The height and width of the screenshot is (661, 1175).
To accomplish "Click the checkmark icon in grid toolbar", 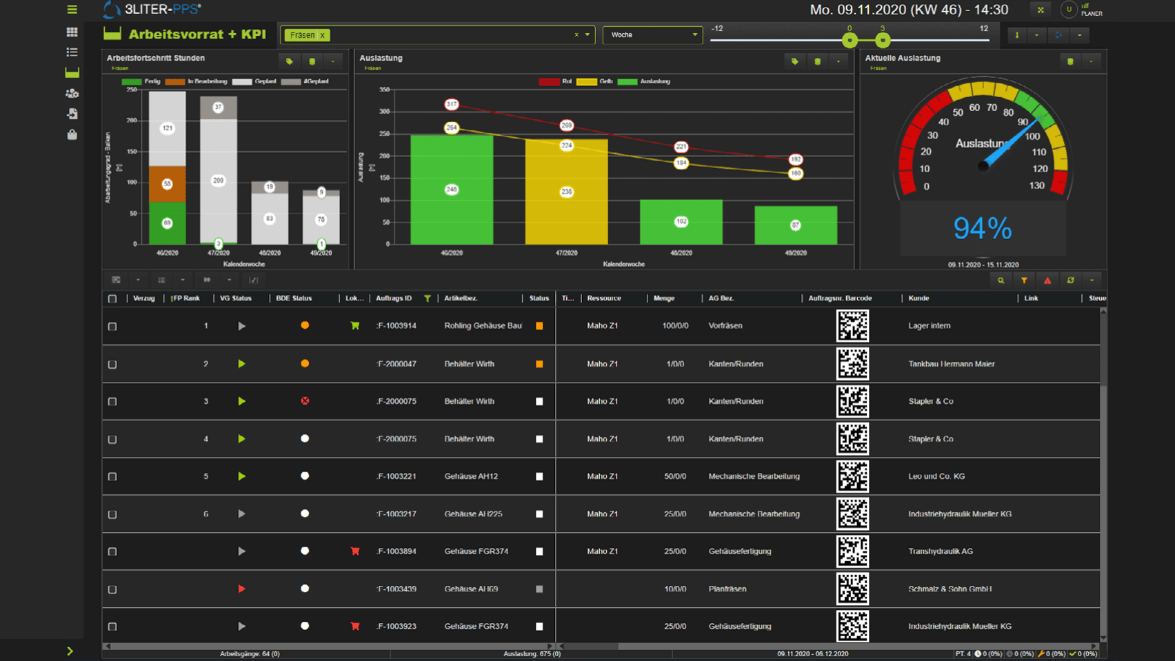I will [253, 280].
